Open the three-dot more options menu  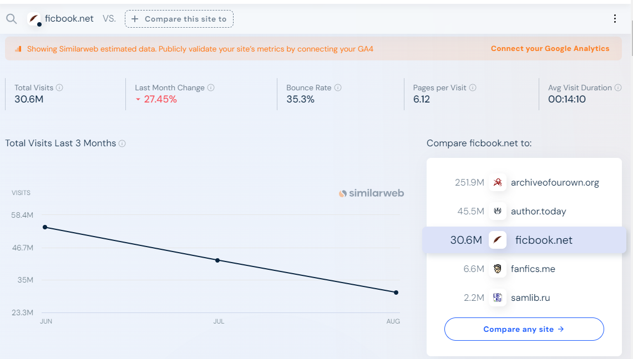615,19
